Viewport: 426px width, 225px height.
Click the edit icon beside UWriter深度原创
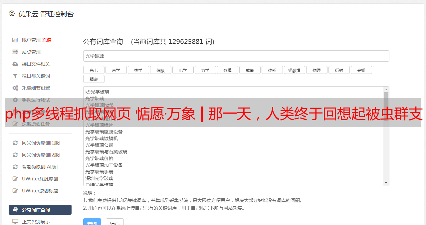[15, 179]
